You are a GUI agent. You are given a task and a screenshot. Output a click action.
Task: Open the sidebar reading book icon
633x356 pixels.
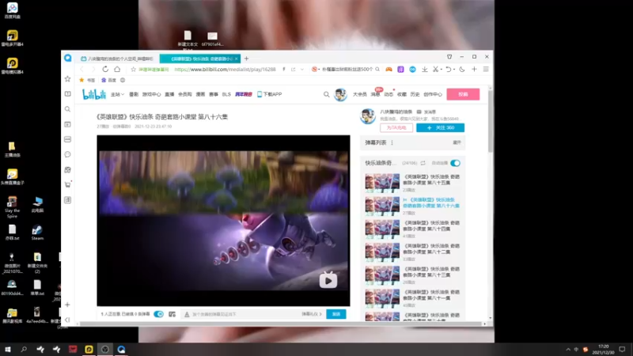click(x=67, y=93)
